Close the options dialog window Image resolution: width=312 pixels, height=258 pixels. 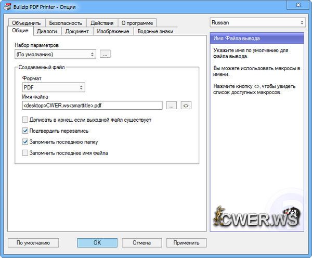(x=298, y=5)
